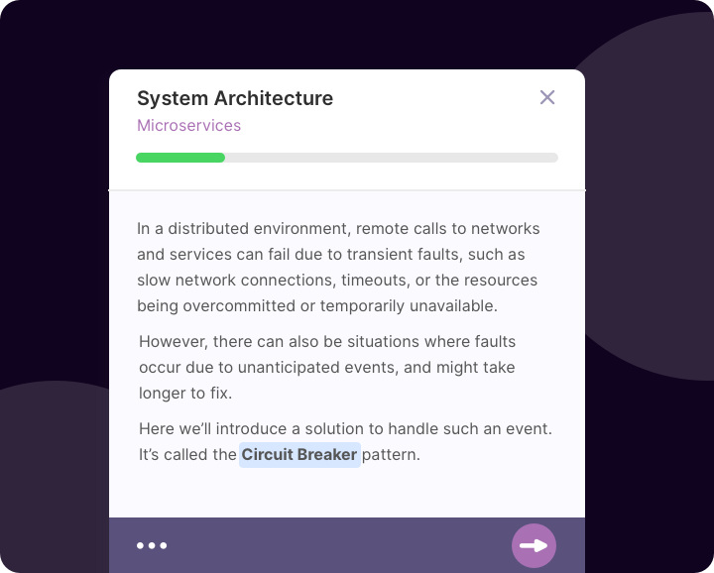
Task: Click paragraph starting 'In a distributed environment'
Action: coord(338,267)
